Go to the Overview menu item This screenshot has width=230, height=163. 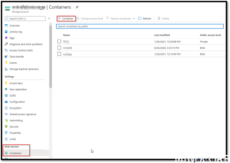[15, 25]
